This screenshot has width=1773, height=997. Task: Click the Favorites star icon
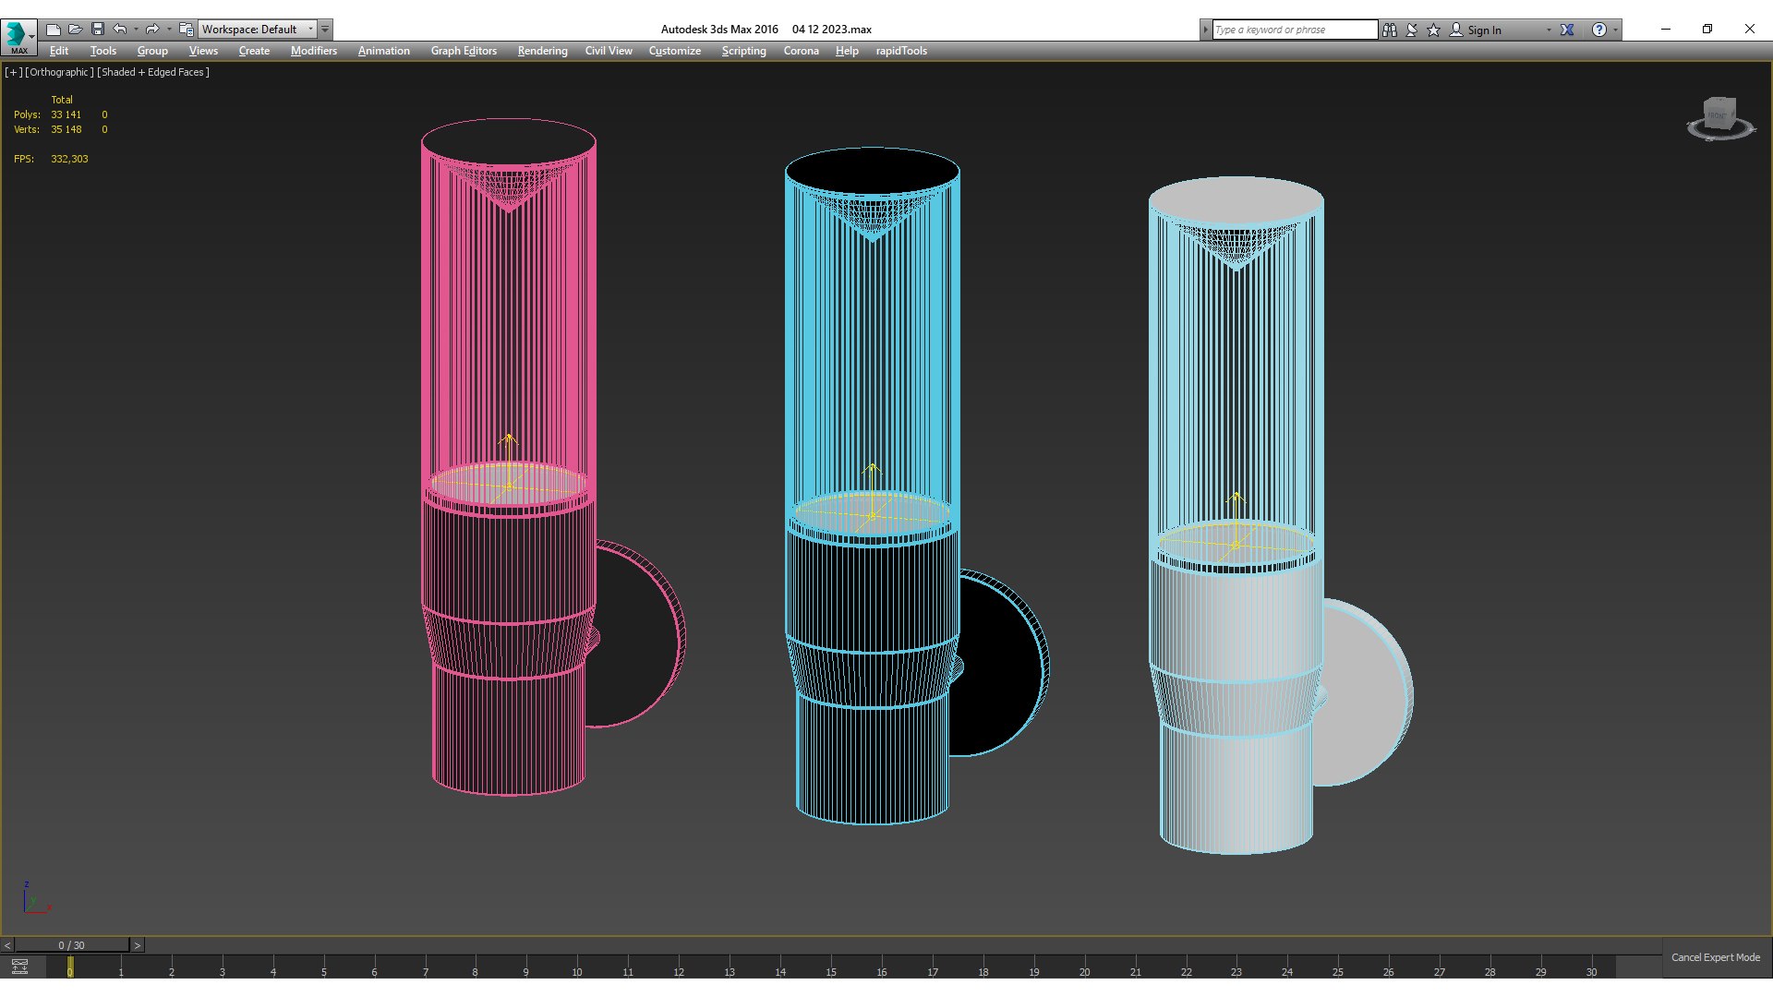[1434, 30]
